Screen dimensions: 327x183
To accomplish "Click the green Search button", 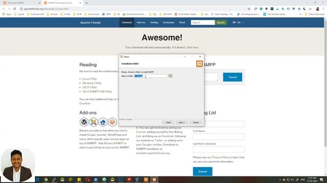I will 221,22.
